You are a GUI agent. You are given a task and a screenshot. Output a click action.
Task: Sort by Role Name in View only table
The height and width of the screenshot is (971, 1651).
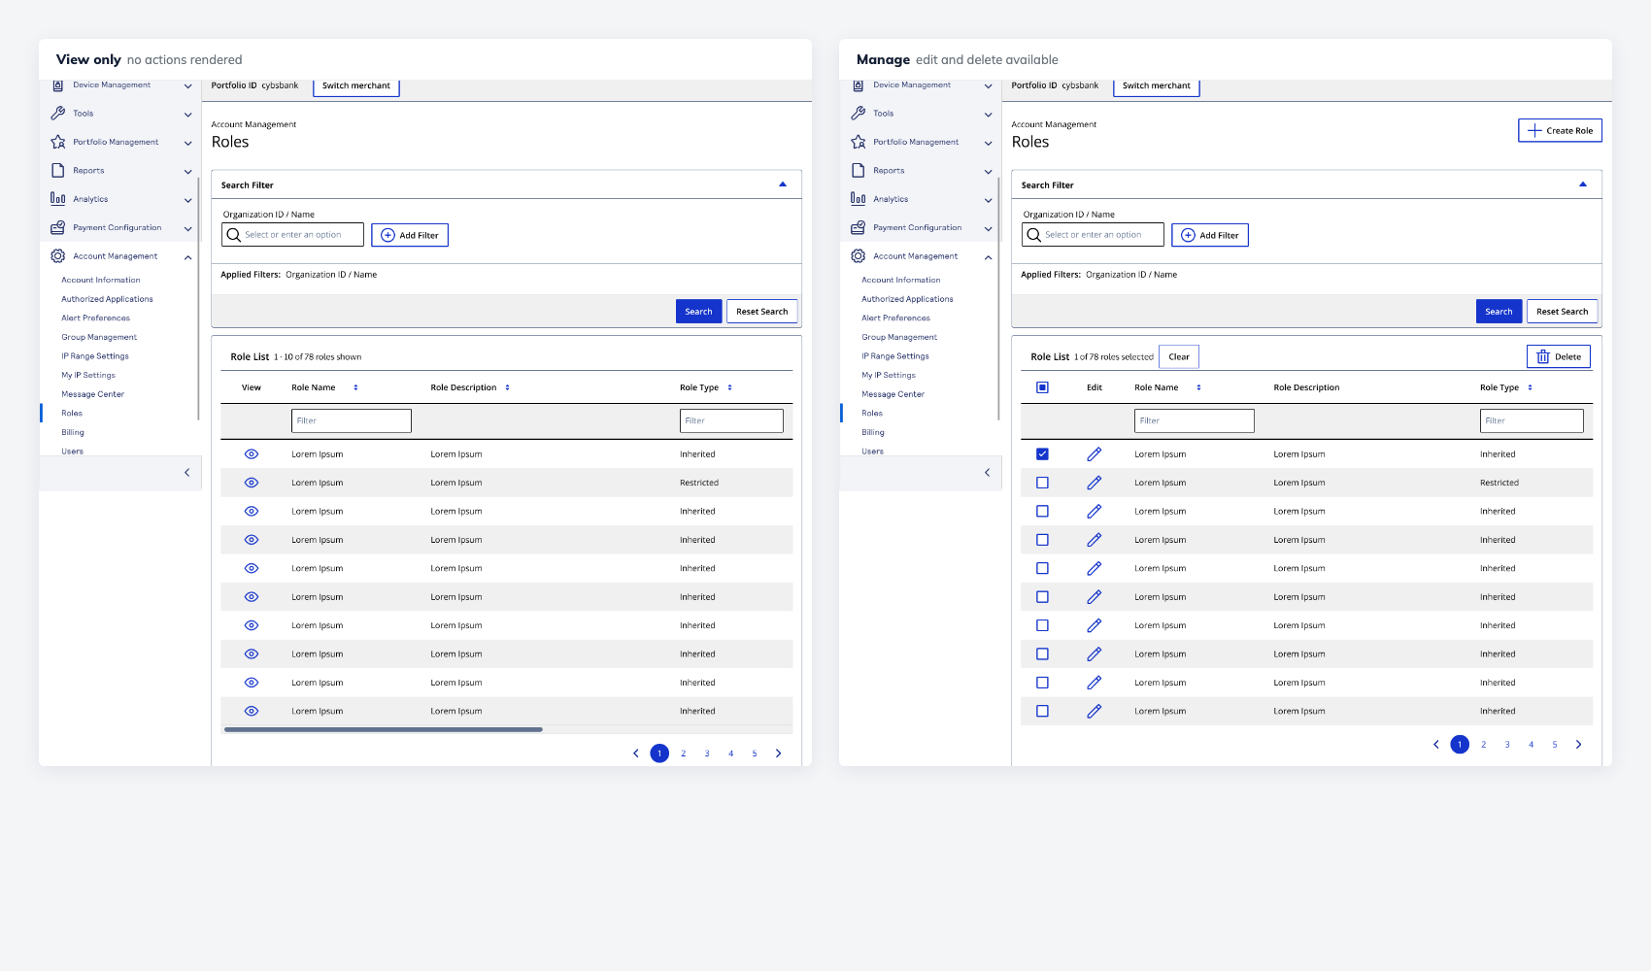click(x=355, y=387)
